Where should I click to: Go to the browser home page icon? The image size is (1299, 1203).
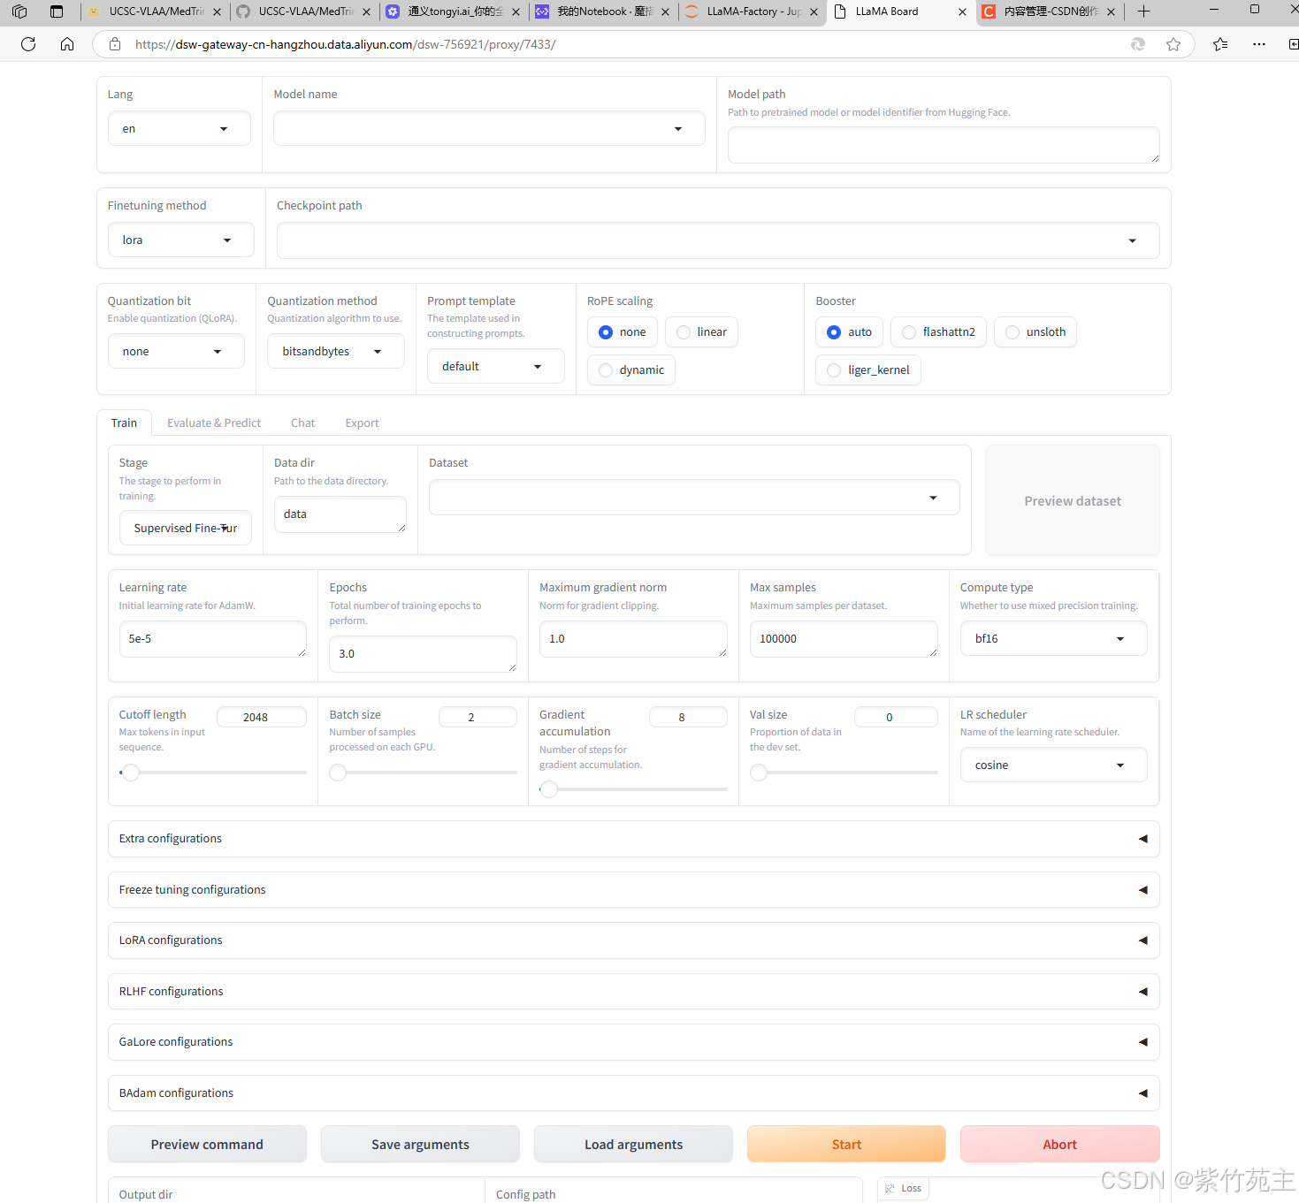click(67, 44)
